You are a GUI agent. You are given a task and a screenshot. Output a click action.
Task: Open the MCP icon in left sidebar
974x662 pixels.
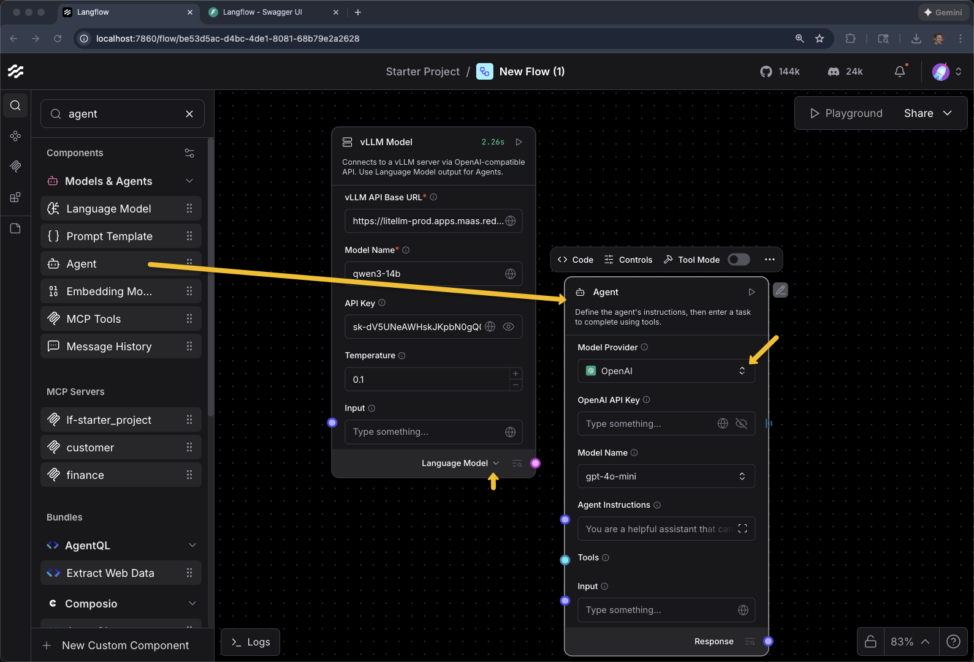pos(15,166)
